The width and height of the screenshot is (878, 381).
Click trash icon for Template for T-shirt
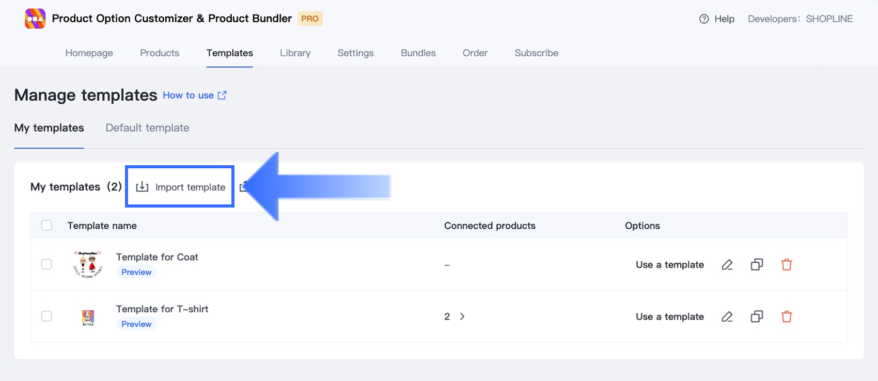[787, 316]
